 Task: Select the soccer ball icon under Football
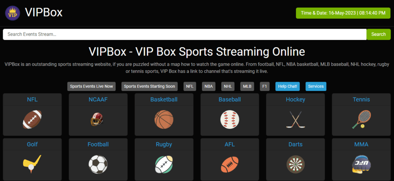(98, 165)
